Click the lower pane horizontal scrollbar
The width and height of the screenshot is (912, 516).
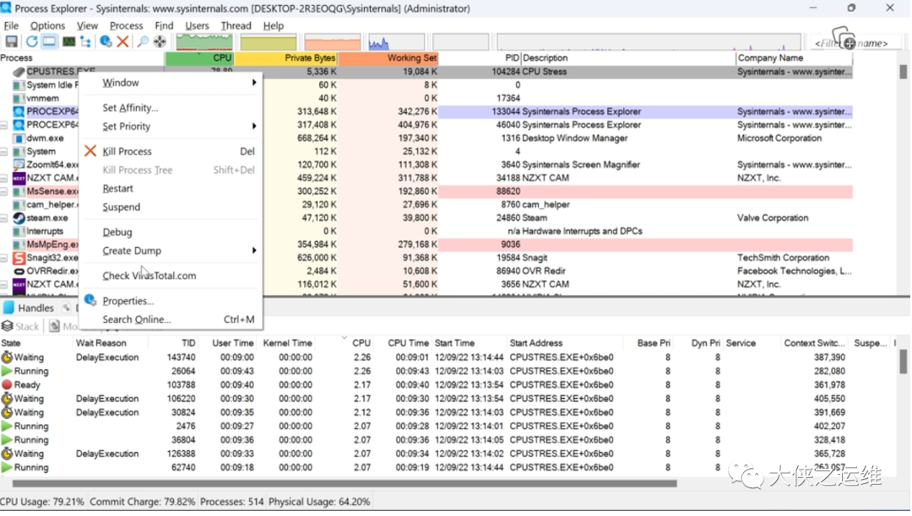(x=345, y=483)
